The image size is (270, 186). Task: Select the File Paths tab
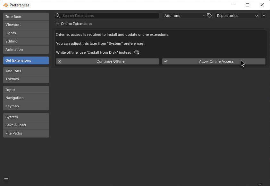26,133
